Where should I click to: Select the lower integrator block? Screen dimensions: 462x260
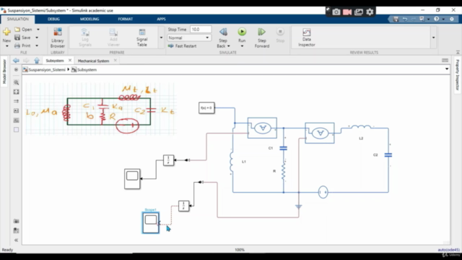183,206
